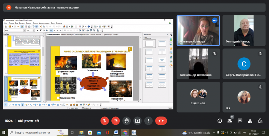Toggle camera in the call bar
This screenshot has height=136, width=269.
coord(116,121)
